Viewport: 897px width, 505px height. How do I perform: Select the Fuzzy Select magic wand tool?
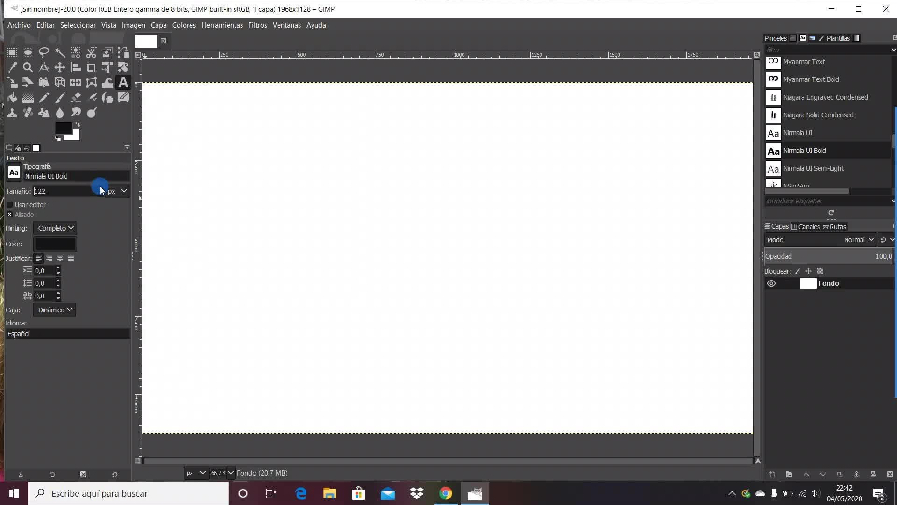pyautogui.click(x=60, y=52)
